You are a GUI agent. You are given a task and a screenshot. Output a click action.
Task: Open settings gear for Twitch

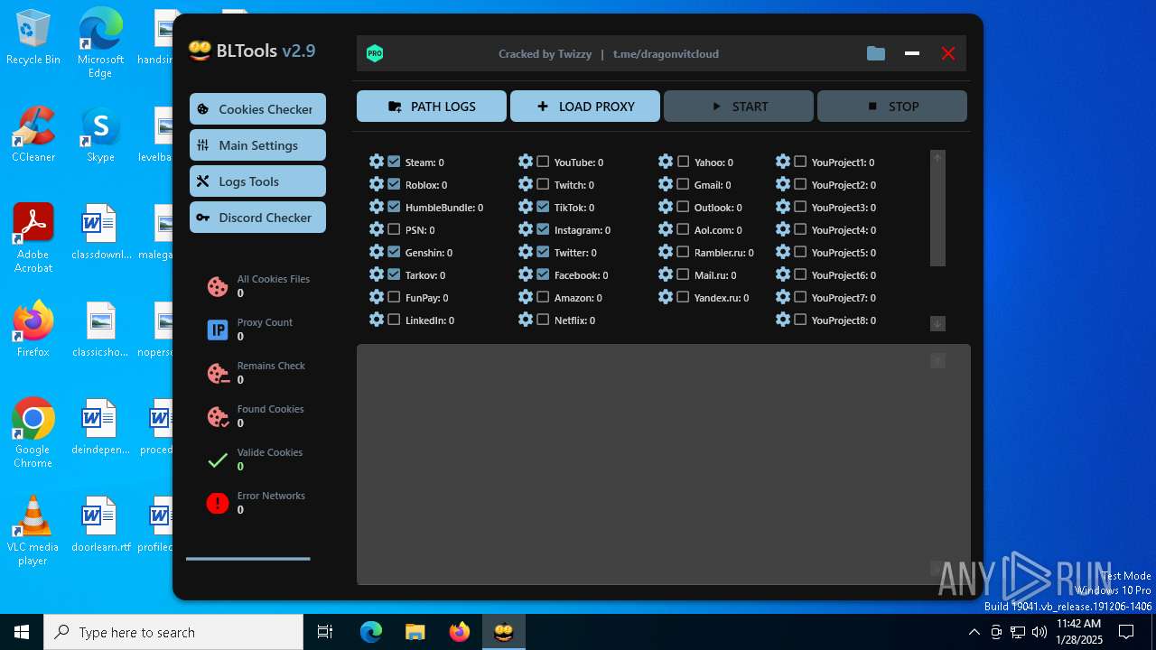[x=526, y=184]
